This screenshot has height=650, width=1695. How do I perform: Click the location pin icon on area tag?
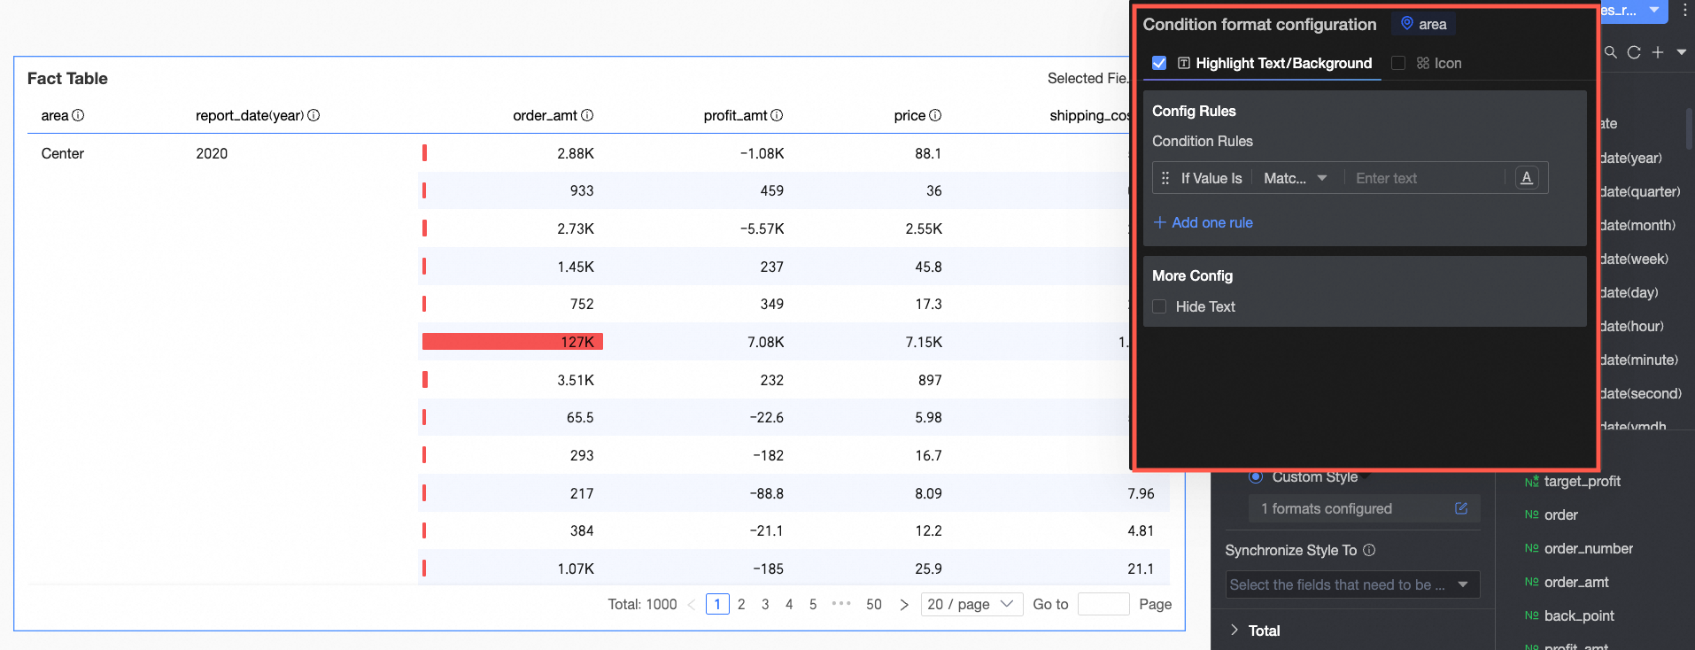click(1406, 24)
